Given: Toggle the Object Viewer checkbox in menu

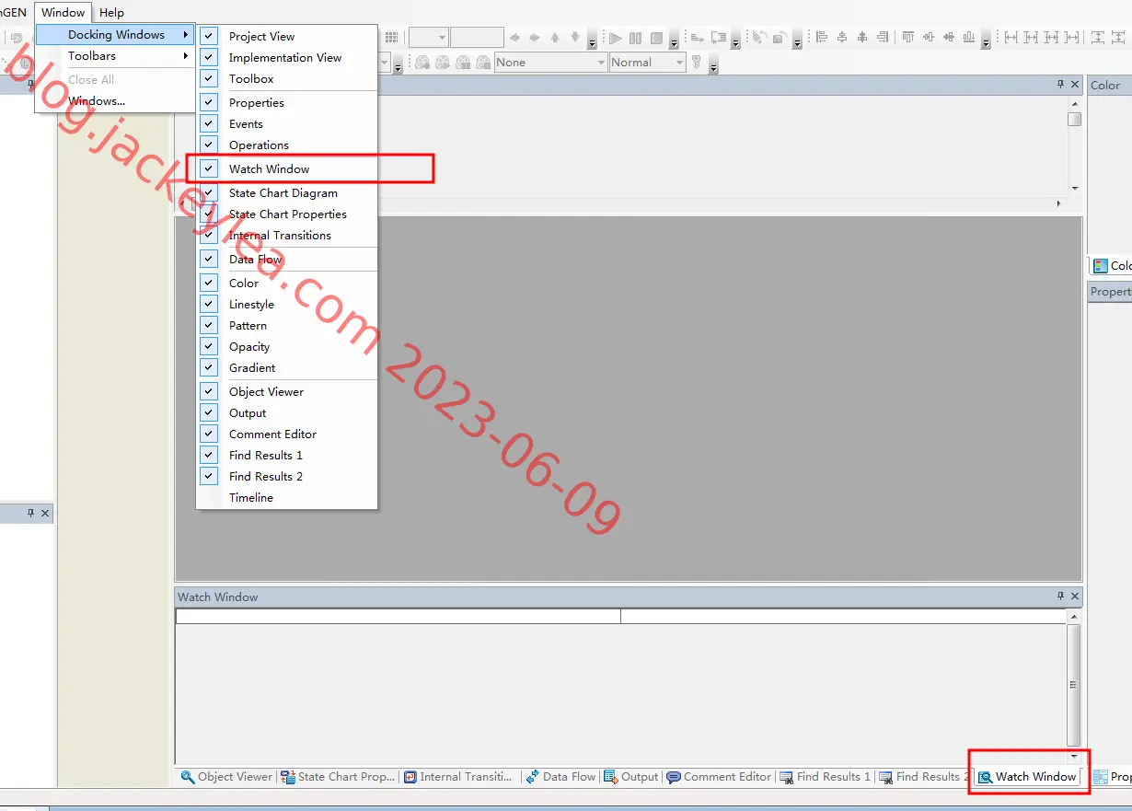Looking at the screenshot, I should click(210, 391).
